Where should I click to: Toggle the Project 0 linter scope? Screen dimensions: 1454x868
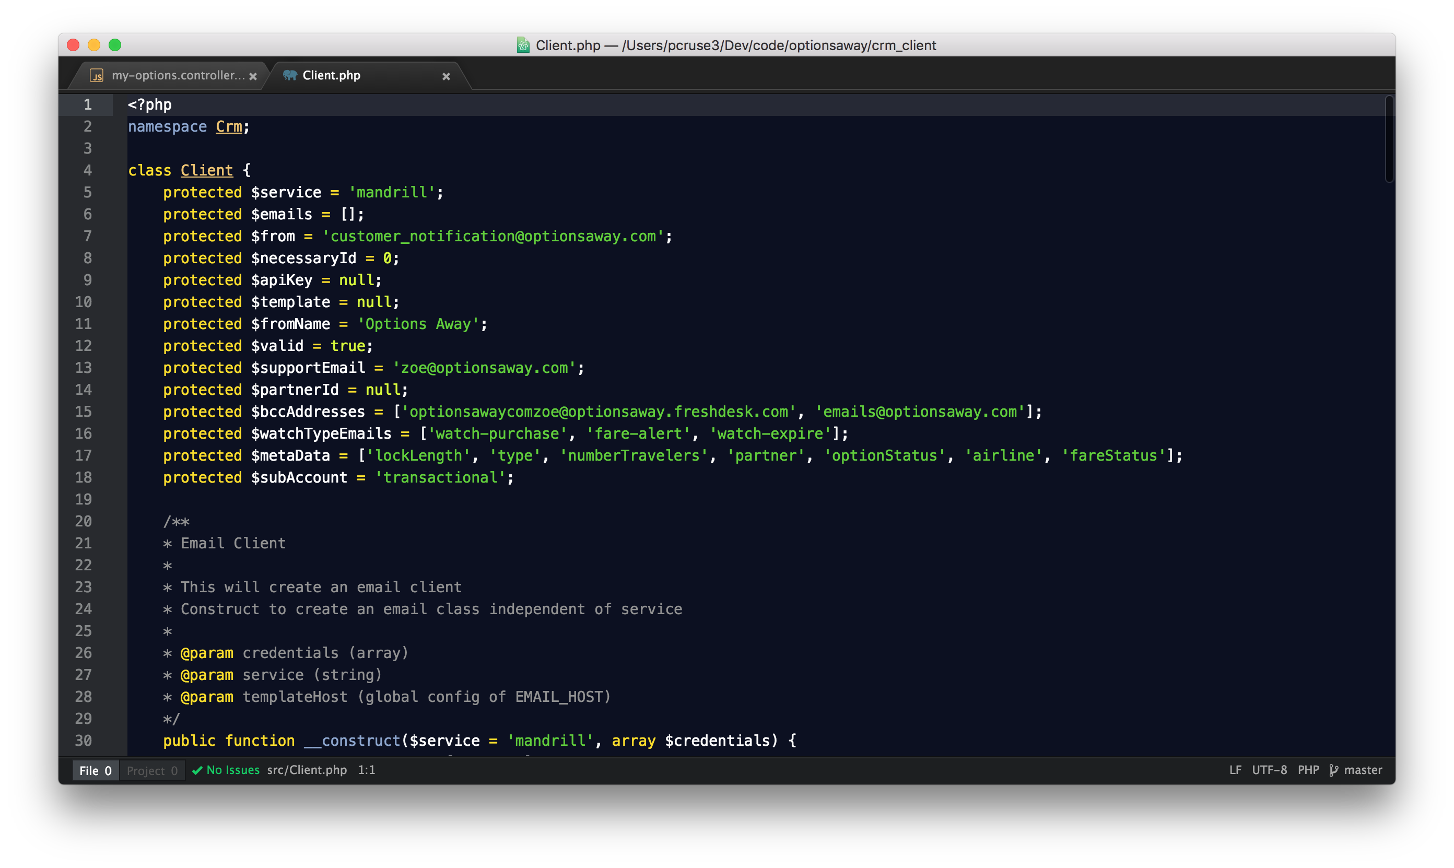pyautogui.click(x=152, y=770)
